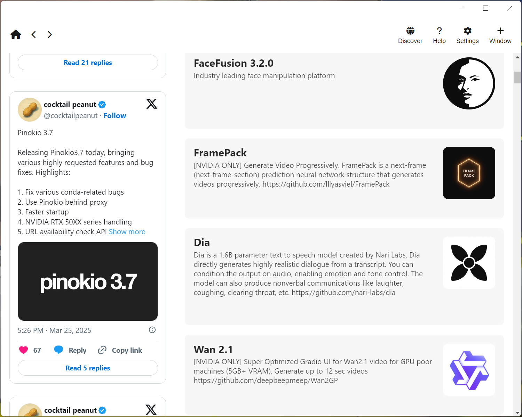Expand tweet with Show more
Viewport: 522px width, 417px height.
coord(127,232)
